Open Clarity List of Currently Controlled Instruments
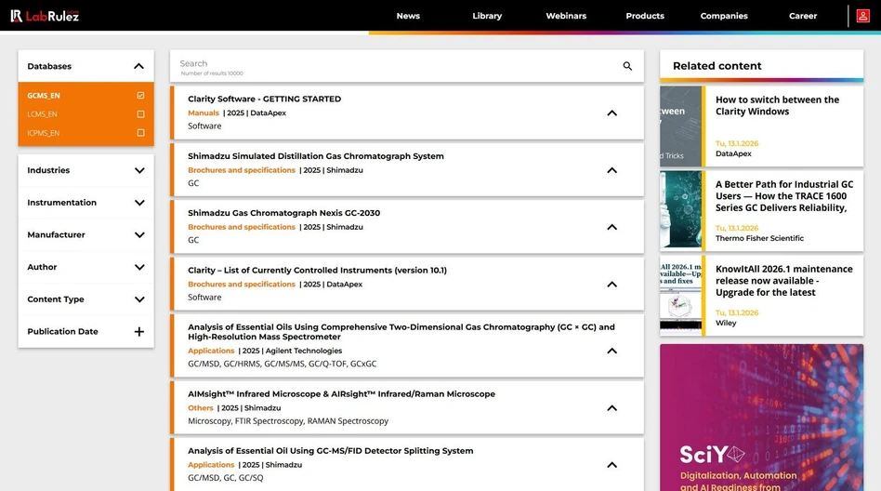Screen dimensions: 881x491 click(x=318, y=271)
